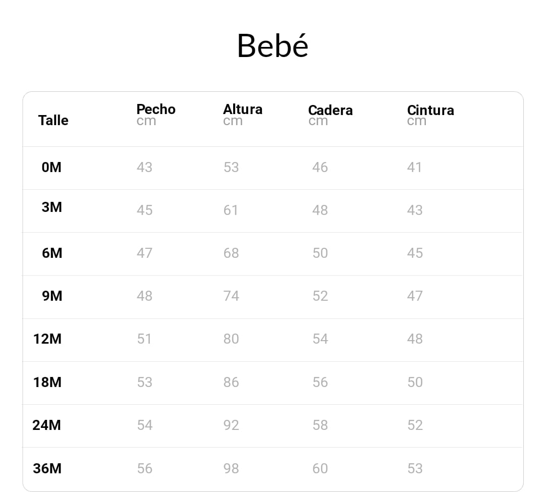Select the 12M size row label
This screenshot has height=492, width=545.
(x=47, y=339)
